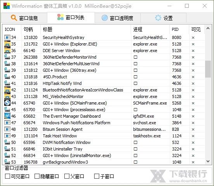Select the DDE Server Window title
Screen dimensions: 214x186
point(61,51)
